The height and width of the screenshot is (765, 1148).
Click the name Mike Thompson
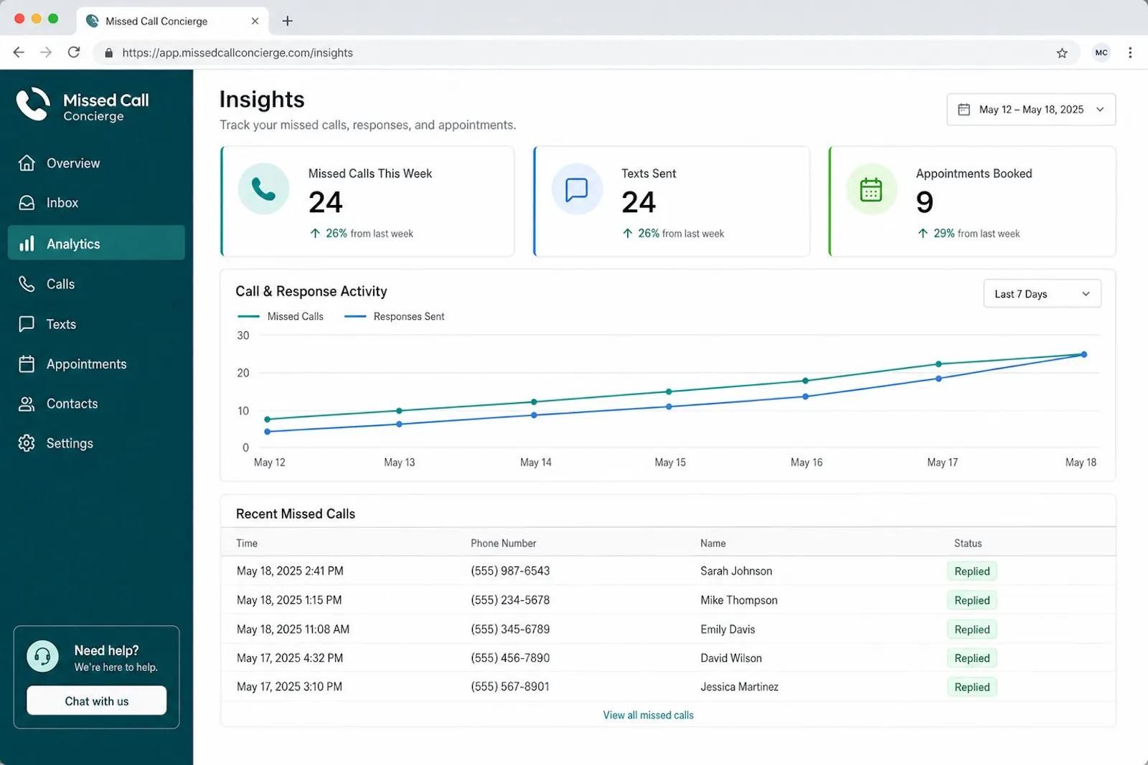pyautogui.click(x=739, y=600)
